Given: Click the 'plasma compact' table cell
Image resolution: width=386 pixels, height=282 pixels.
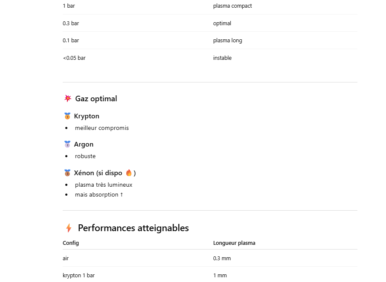Looking at the screenshot, I should (232, 6).
